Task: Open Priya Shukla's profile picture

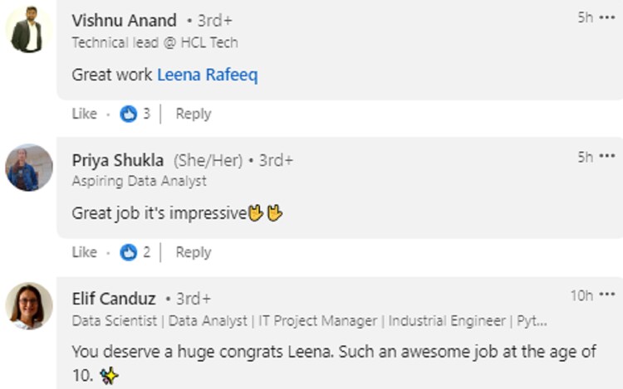Action: pos(27,168)
